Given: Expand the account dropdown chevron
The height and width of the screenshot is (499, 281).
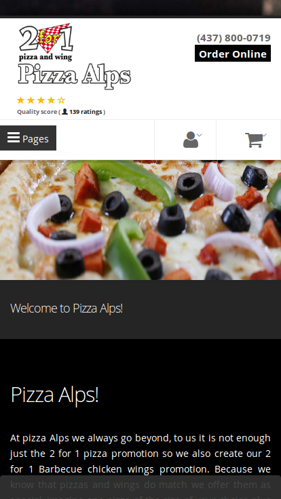Looking at the screenshot, I should pyautogui.click(x=200, y=135).
